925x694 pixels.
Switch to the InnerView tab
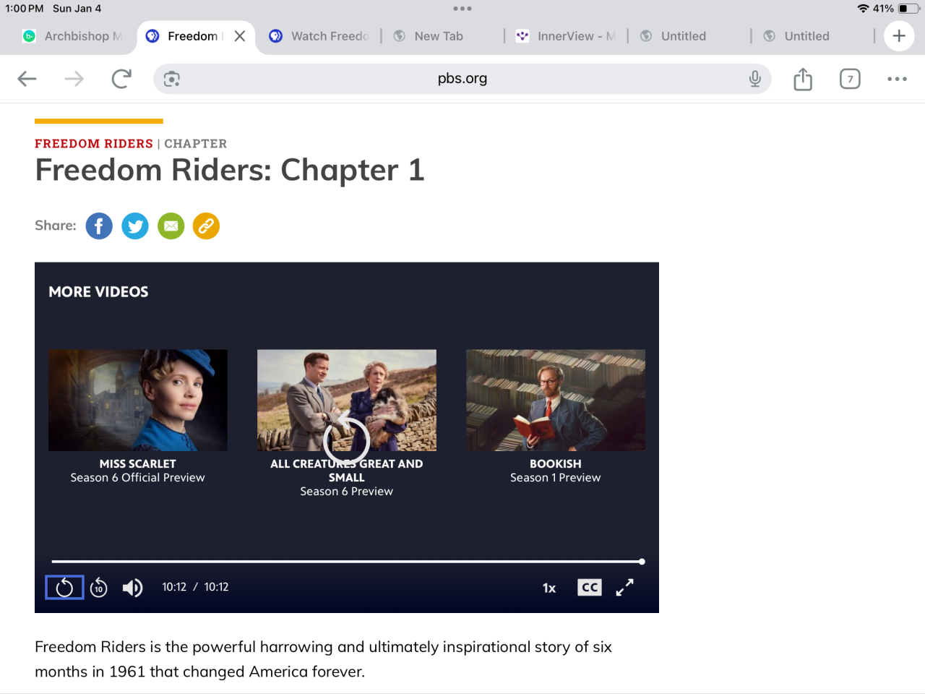pos(566,36)
